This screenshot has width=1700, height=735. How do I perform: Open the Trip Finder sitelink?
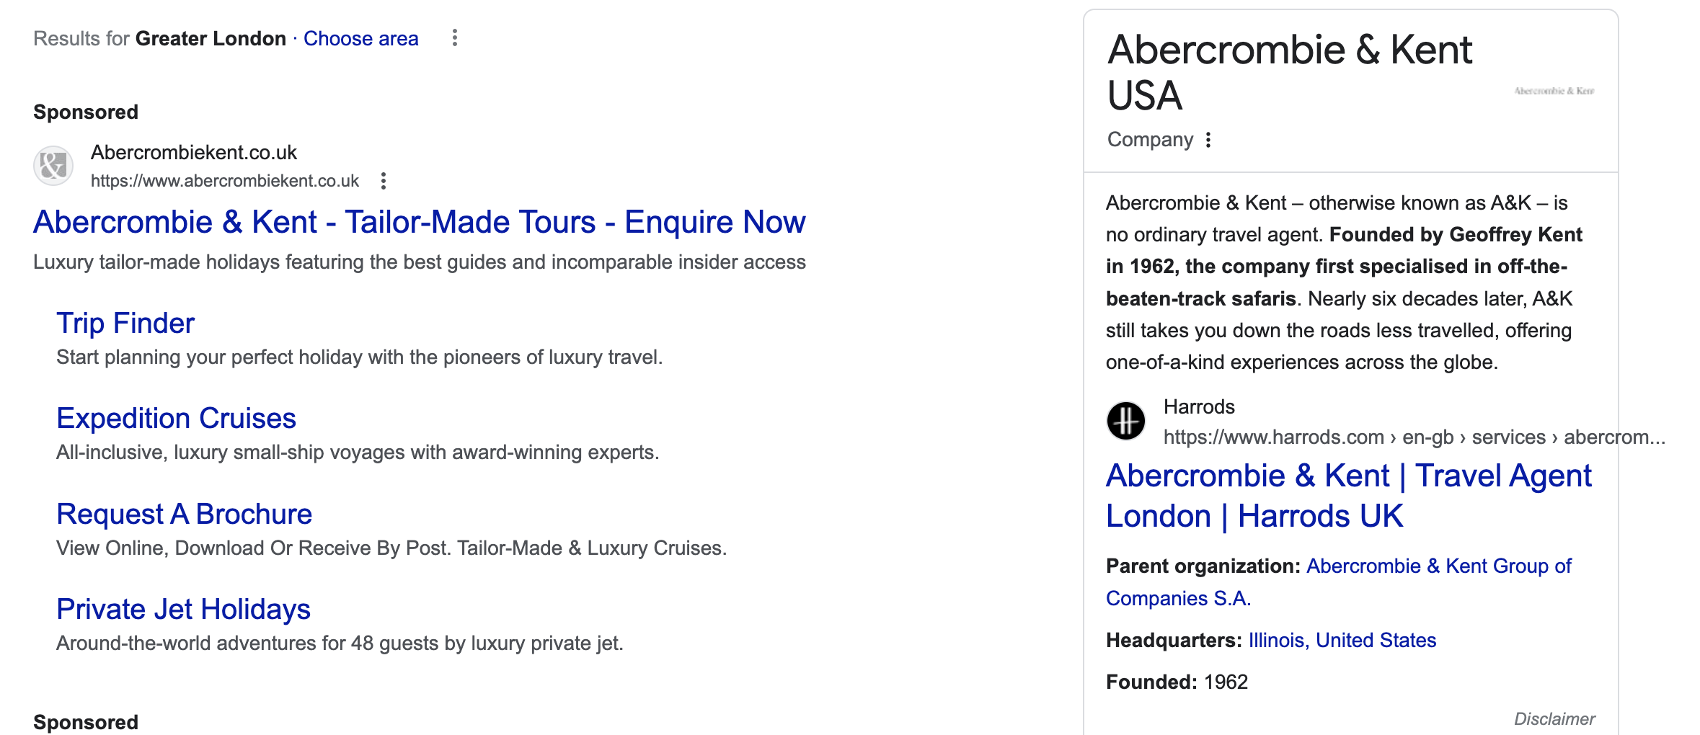pos(125,324)
